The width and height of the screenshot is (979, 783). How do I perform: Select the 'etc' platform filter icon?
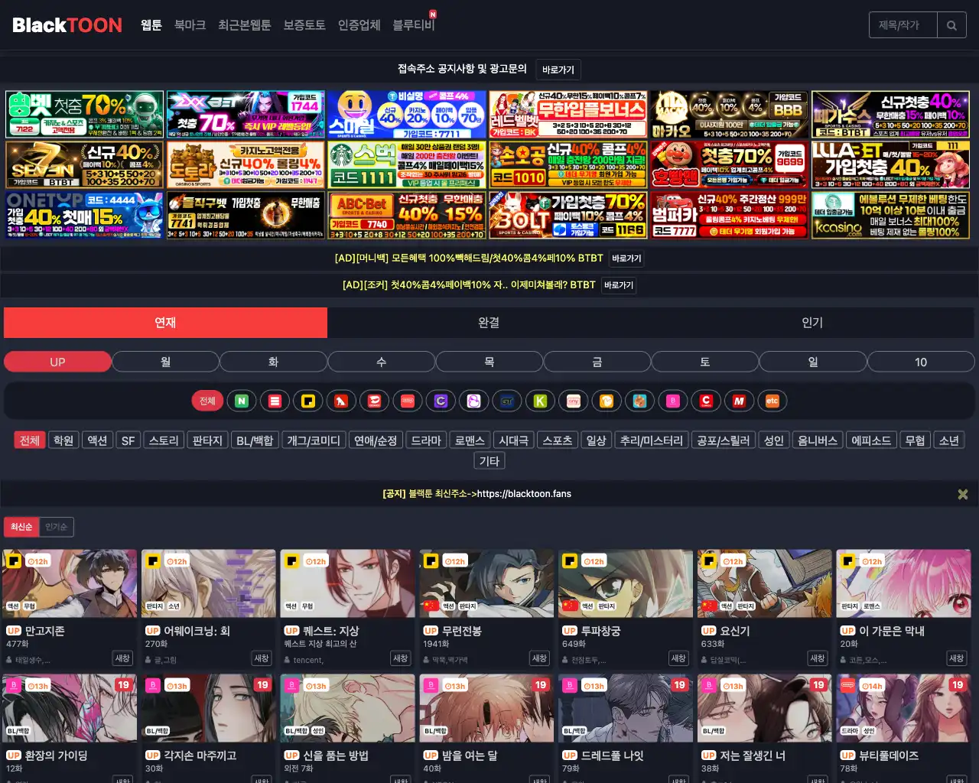coord(772,400)
